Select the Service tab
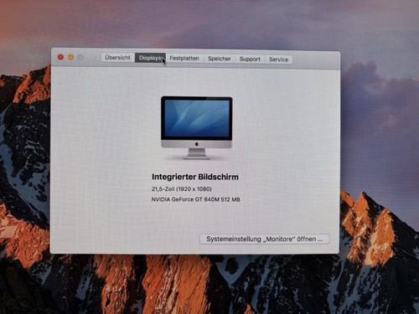This screenshot has width=419, height=314. point(278,59)
